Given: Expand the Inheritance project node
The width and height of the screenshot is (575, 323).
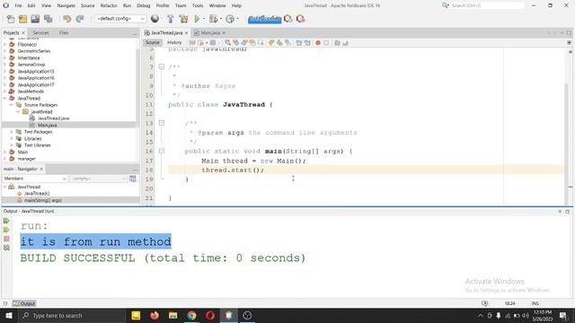Looking at the screenshot, I should 4,57.
